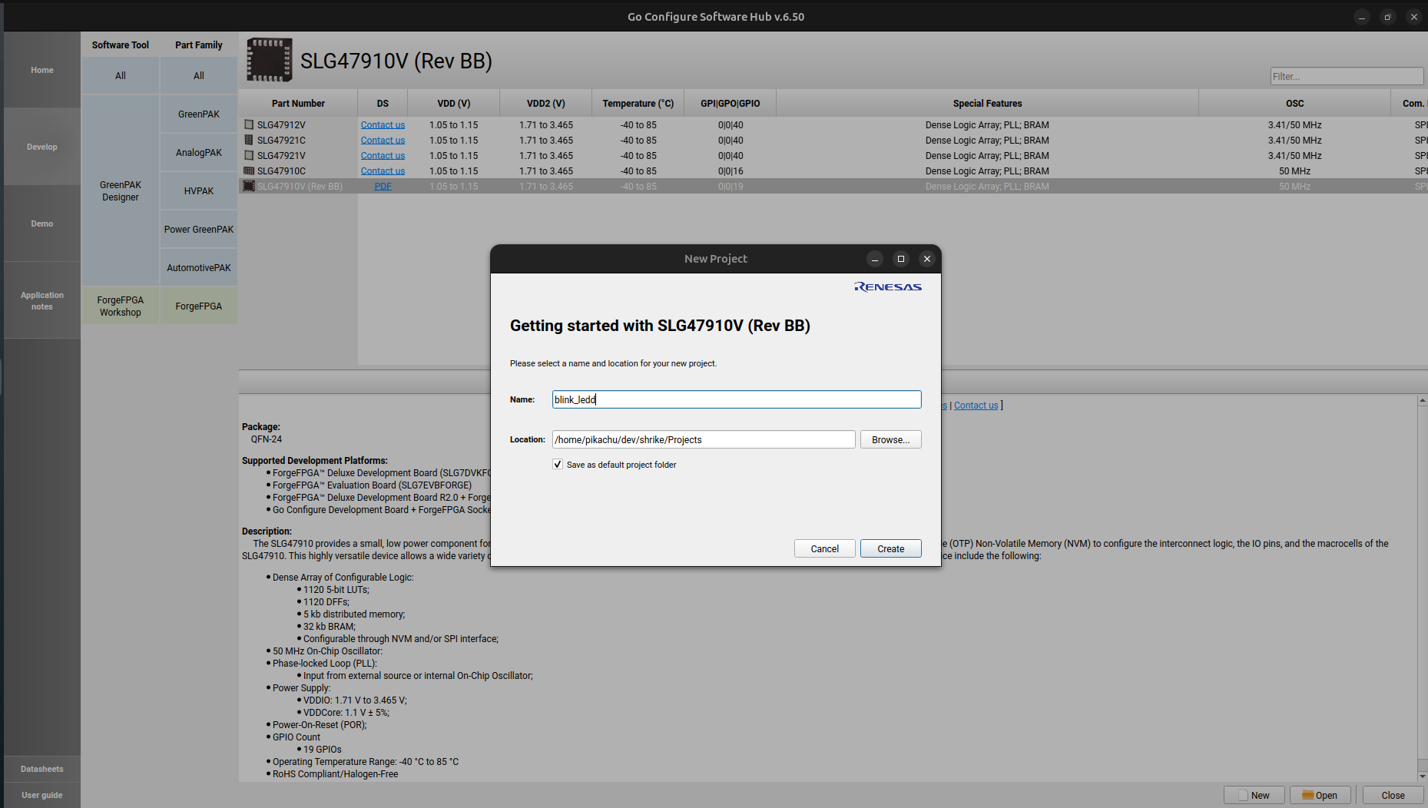The height and width of the screenshot is (808, 1428).
Task: Uncheck Save as default project folder
Action: [558, 465]
